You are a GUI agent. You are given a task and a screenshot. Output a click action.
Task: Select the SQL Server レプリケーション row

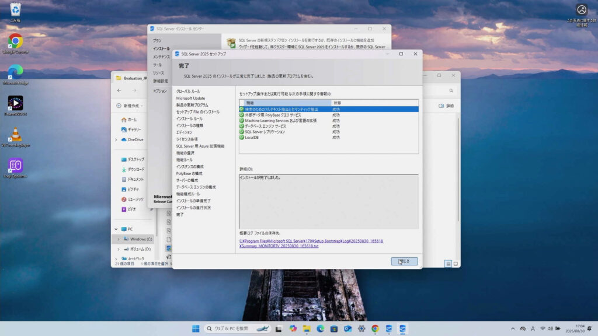pyautogui.click(x=329, y=132)
